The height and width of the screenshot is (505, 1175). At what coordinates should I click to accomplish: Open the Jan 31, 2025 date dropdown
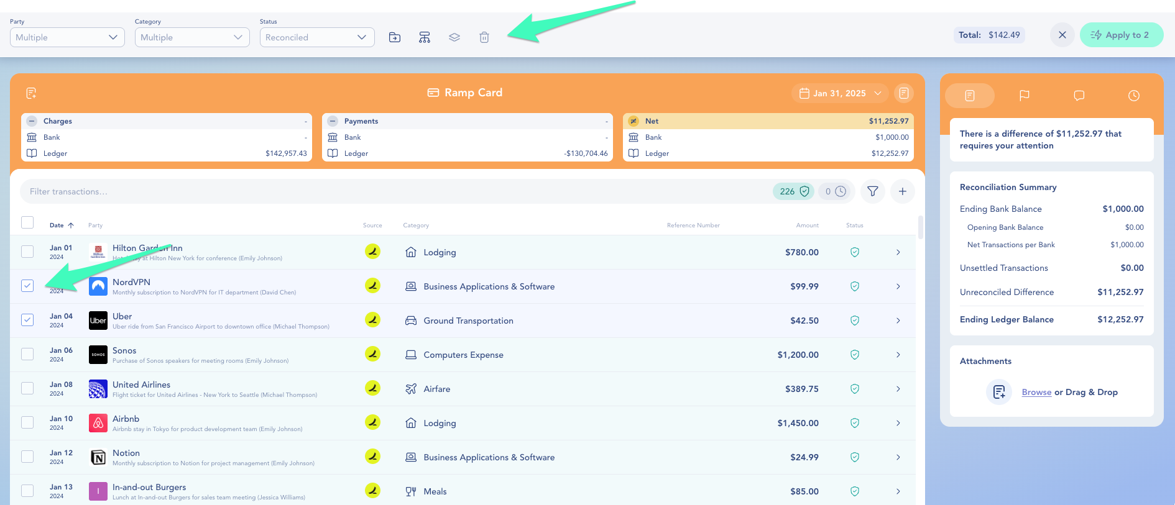840,93
